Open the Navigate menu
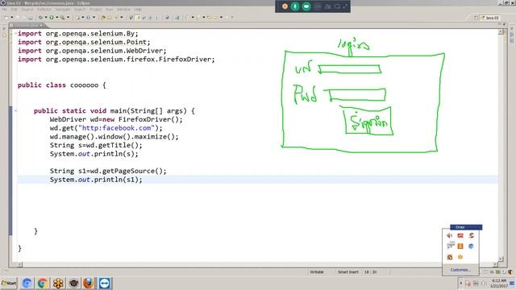Viewport: 516px width, 290px height. pyautogui.click(x=63, y=10)
